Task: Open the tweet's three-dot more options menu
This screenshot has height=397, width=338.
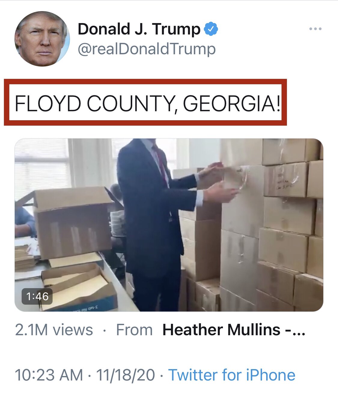Action: point(315,29)
